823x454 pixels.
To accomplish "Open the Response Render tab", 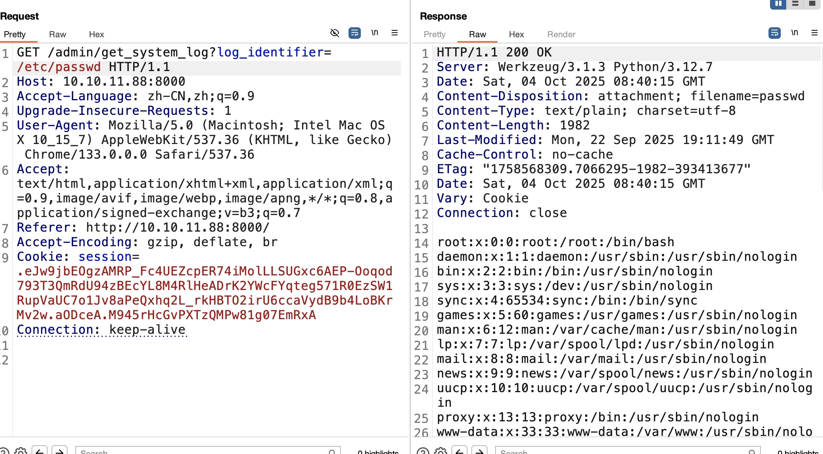I will [561, 35].
